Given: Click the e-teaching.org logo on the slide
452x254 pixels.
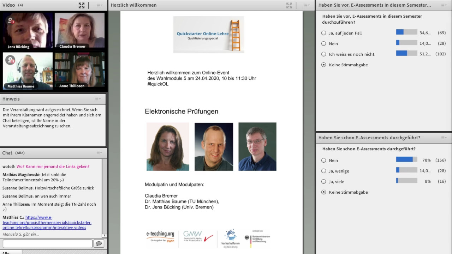Looking at the screenshot, I should 161,236.
